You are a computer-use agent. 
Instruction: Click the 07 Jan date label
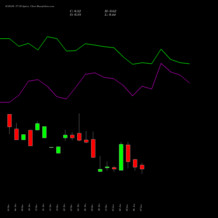[x=141, y=208]
